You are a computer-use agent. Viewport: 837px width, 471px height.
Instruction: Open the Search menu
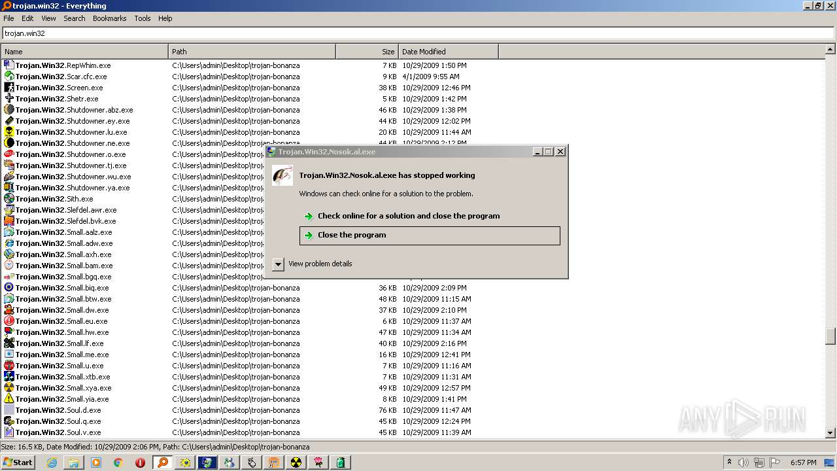coord(75,18)
